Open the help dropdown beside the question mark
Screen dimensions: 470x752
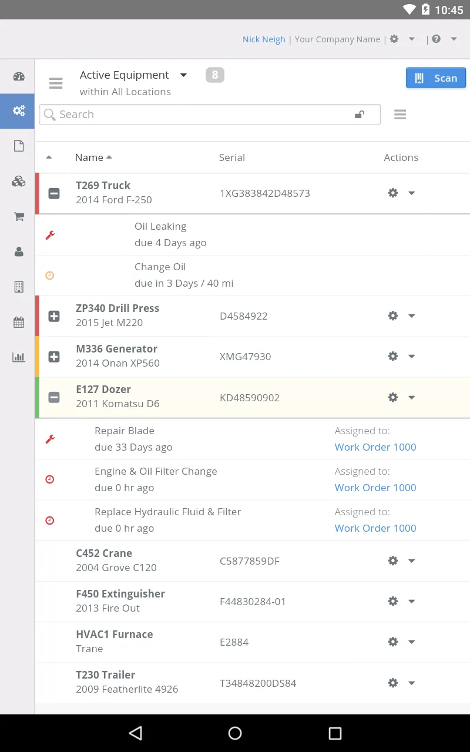455,39
